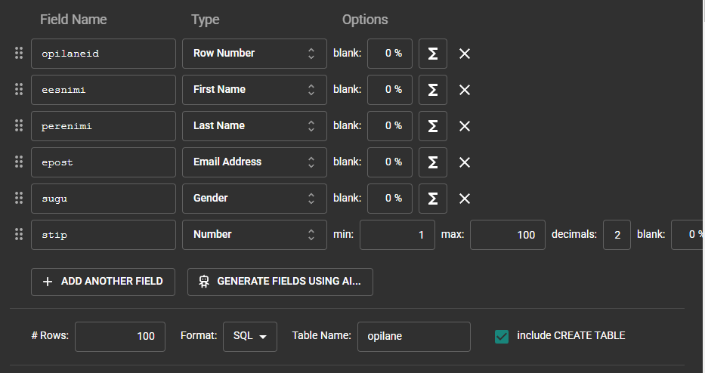Edit the decimals box for stip
This screenshot has width=705, height=373.
coord(617,235)
